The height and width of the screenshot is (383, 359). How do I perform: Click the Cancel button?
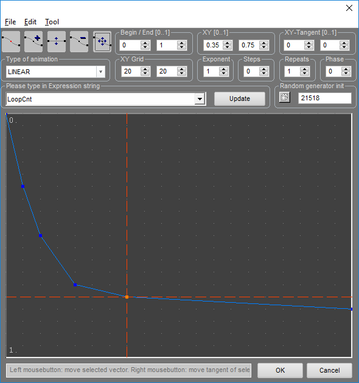(329, 370)
